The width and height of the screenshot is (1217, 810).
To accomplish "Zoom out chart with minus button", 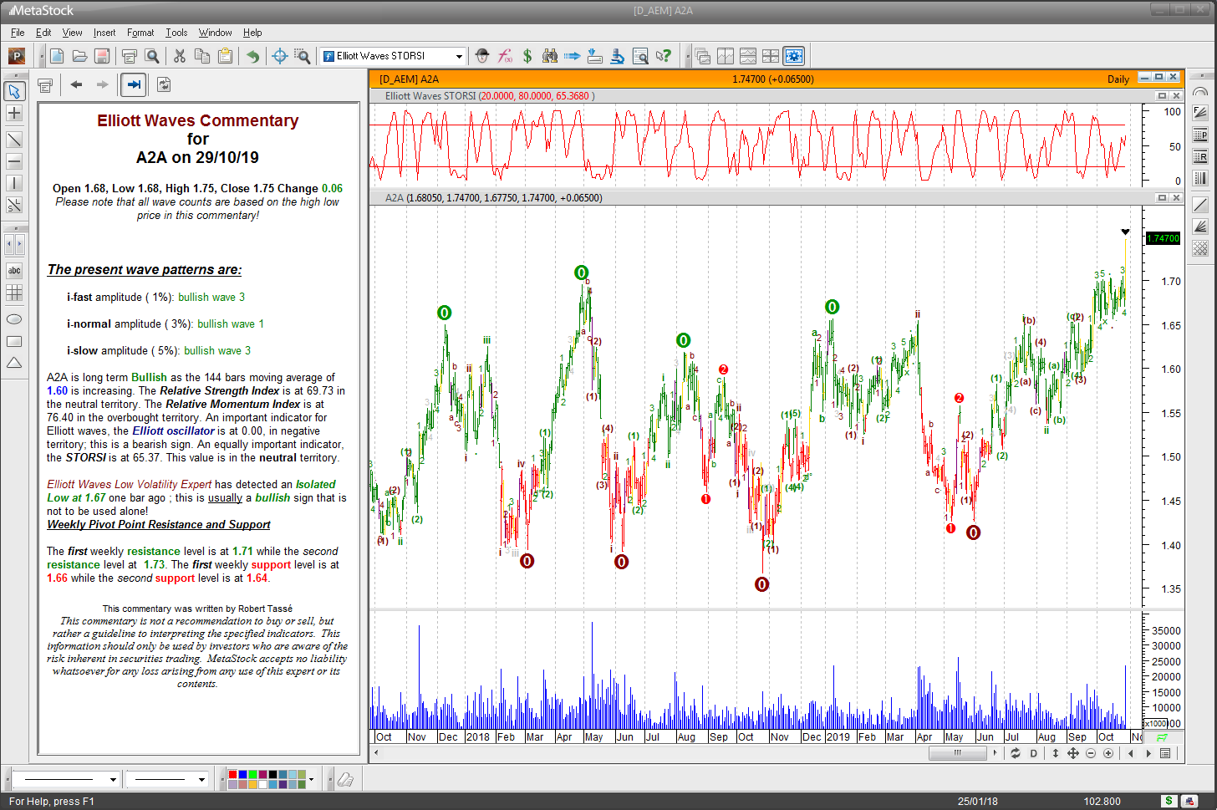I will [1091, 753].
